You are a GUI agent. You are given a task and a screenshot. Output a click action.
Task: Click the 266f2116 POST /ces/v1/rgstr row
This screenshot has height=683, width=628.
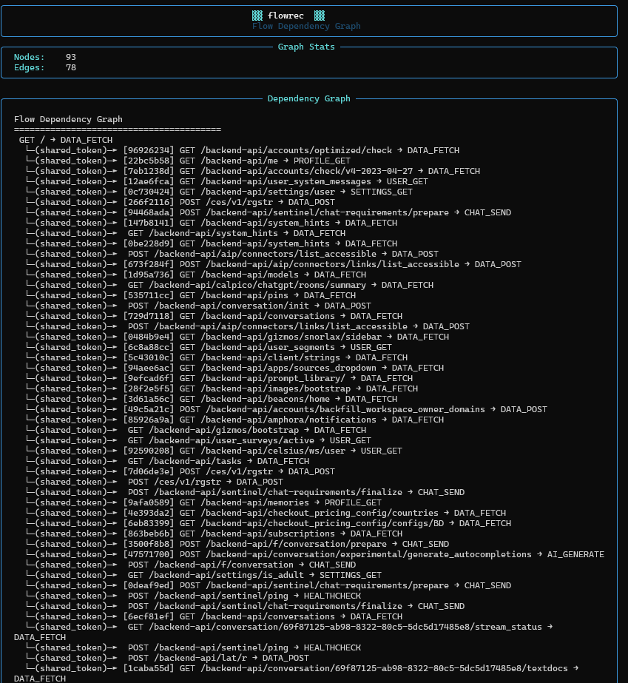coord(180,202)
